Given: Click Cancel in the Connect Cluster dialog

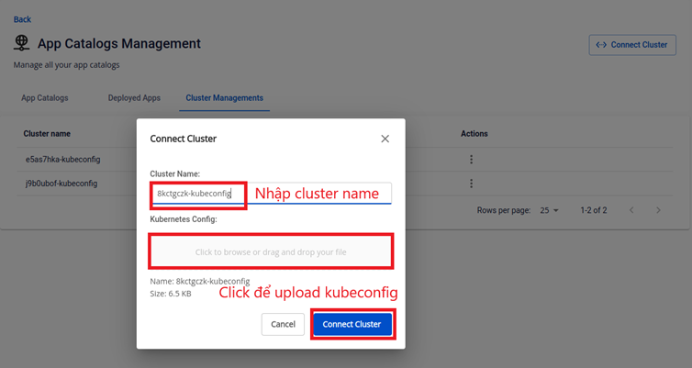Looking at the screenshot, I should point(283,324).
